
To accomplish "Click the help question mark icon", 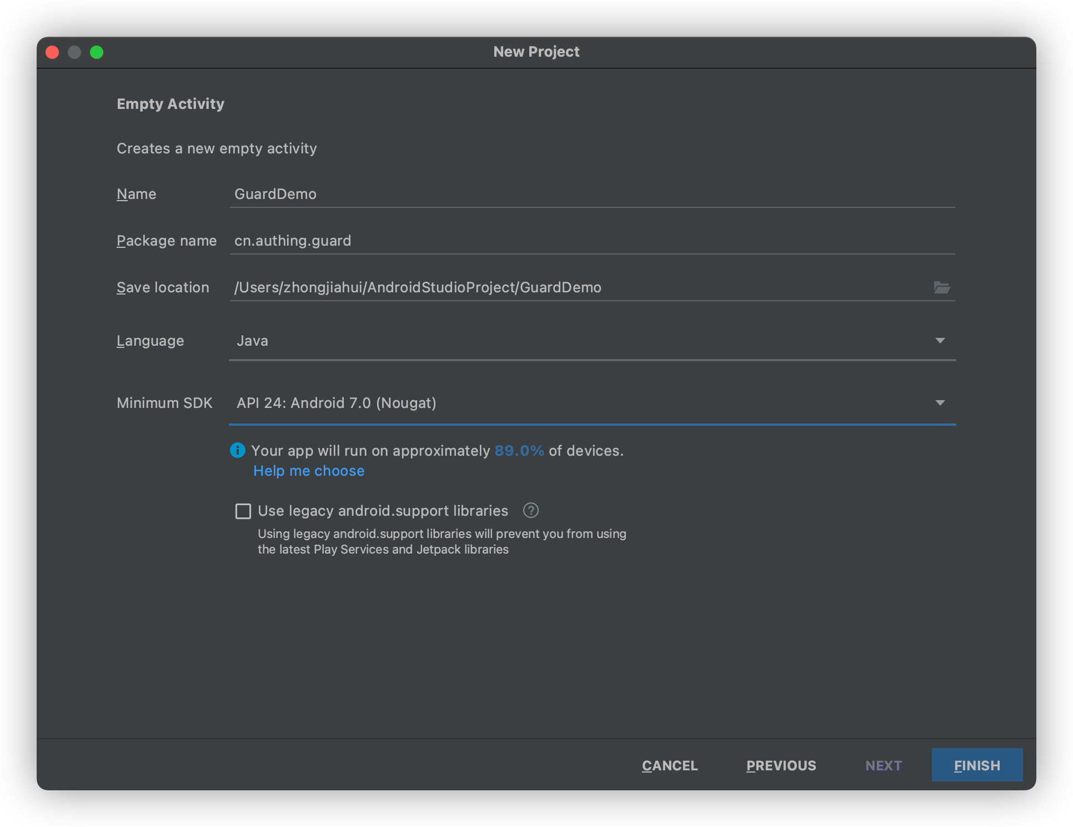I will 531,510.
